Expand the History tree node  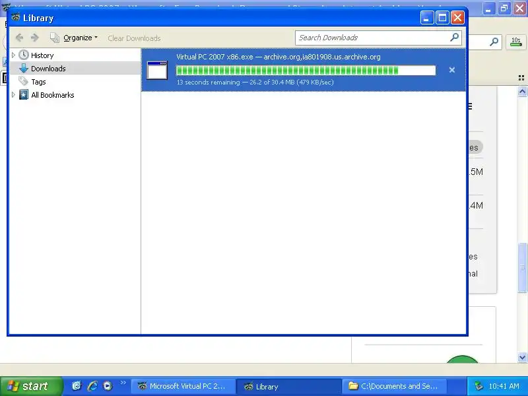click(13, 55)
